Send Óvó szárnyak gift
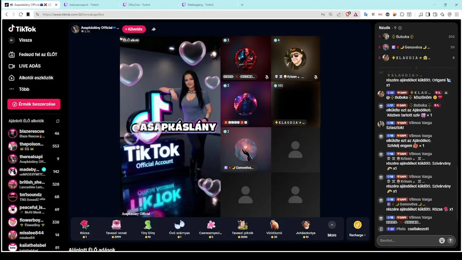The height and width of the screenshot is (260, 462). pyautogui.click(x=179, y=229)
